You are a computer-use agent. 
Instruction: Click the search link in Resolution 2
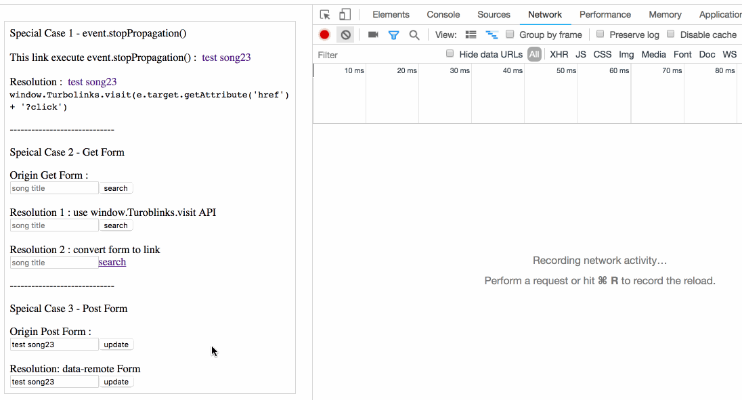pyautogui.click(x=112, y=262)
